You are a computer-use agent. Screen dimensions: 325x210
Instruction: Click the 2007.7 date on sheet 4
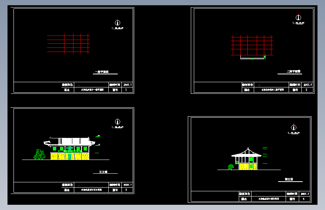tap(305, 194)
